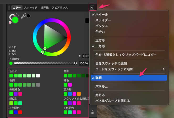This screenshot has height=118, width=174.
Task: Click the black picked-color circle beside eyedropper
Action: [28, 16]
